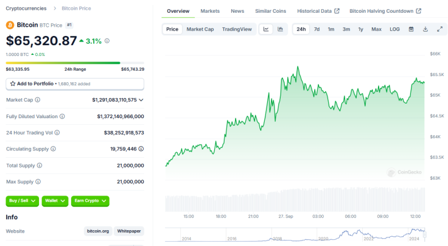Show Max Supply info icon
This screenshot has width=448, height=246.
click(38, 181)
